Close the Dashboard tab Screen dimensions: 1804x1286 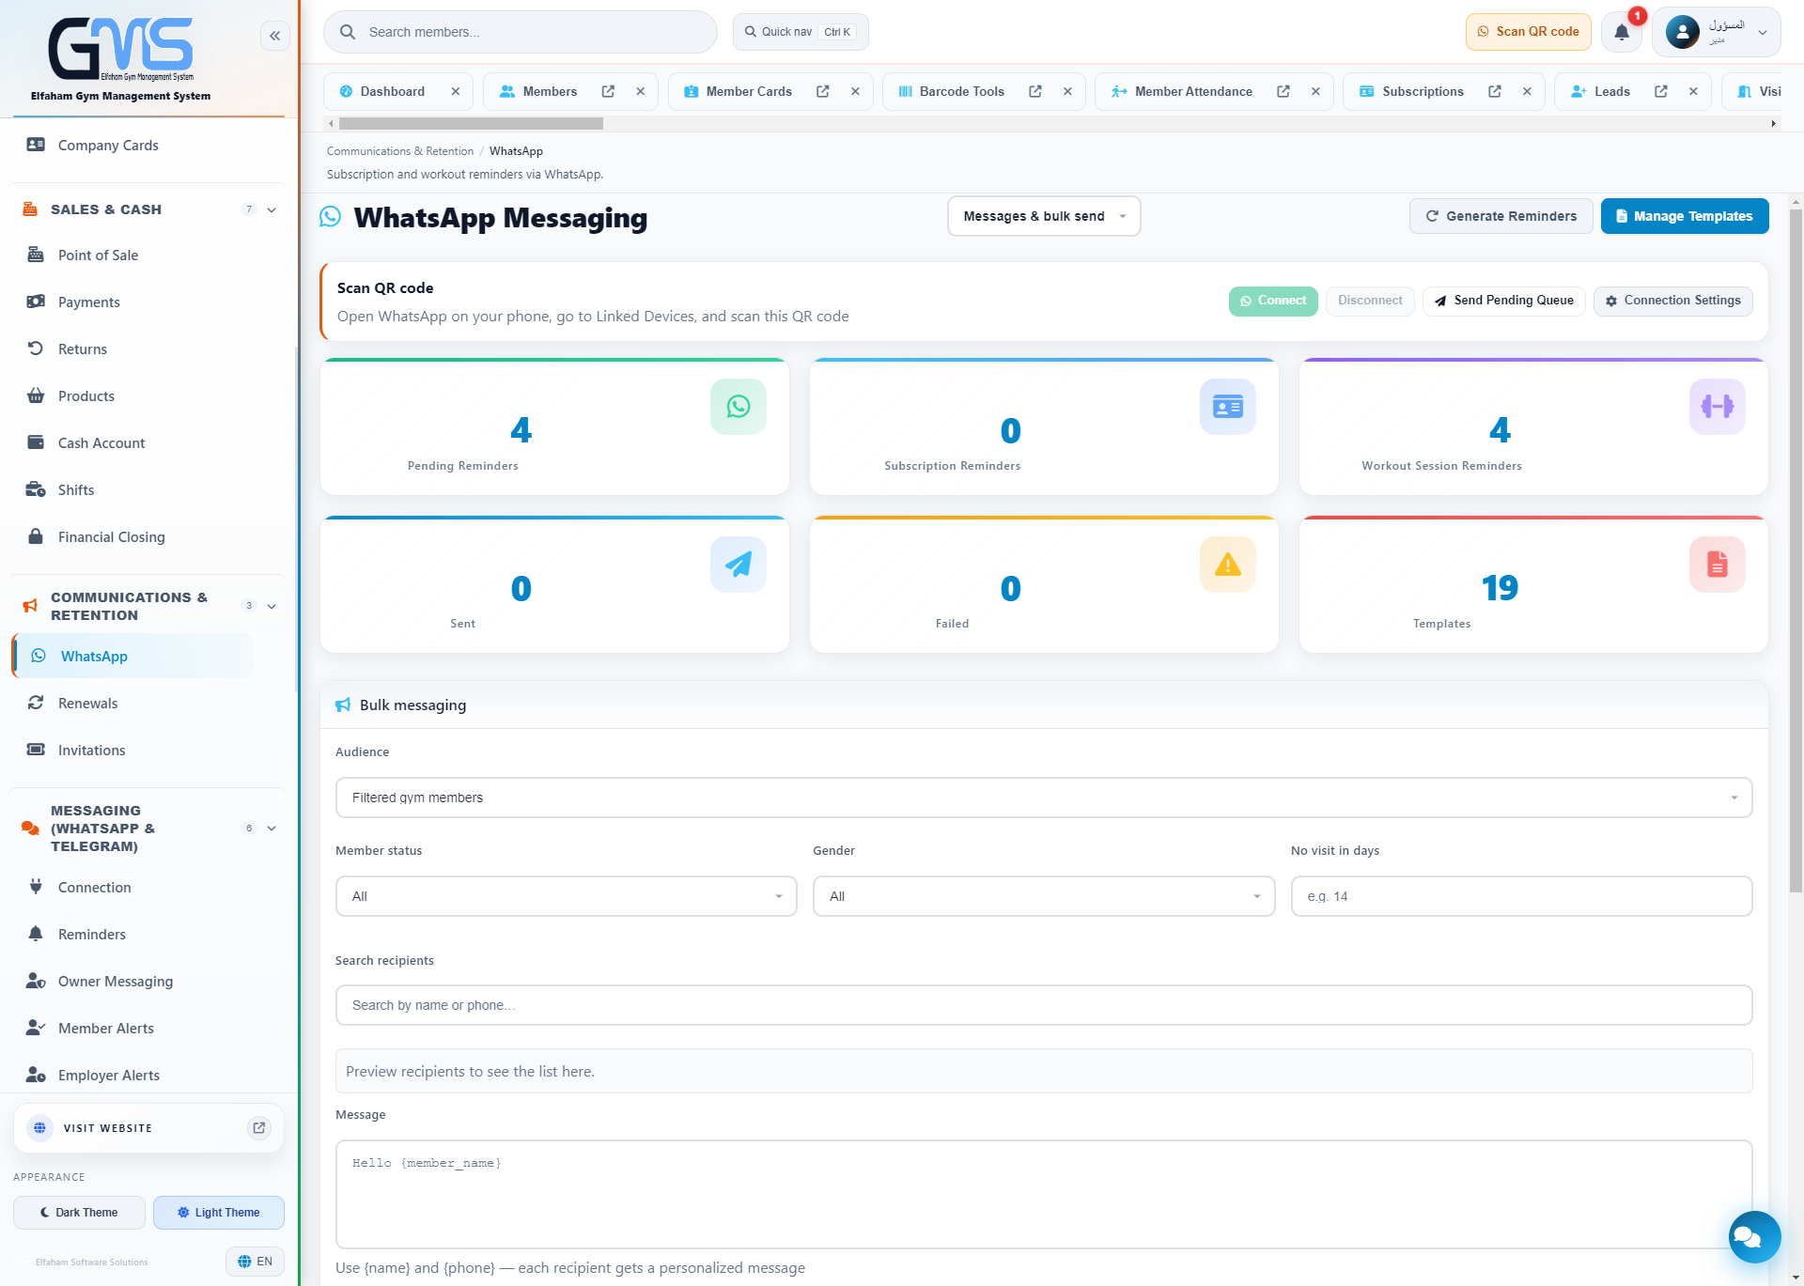tap(455, 91)
